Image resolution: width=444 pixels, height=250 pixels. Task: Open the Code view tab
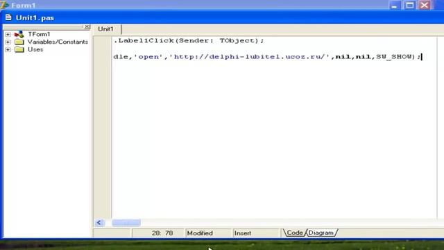(x=294, y=233)
